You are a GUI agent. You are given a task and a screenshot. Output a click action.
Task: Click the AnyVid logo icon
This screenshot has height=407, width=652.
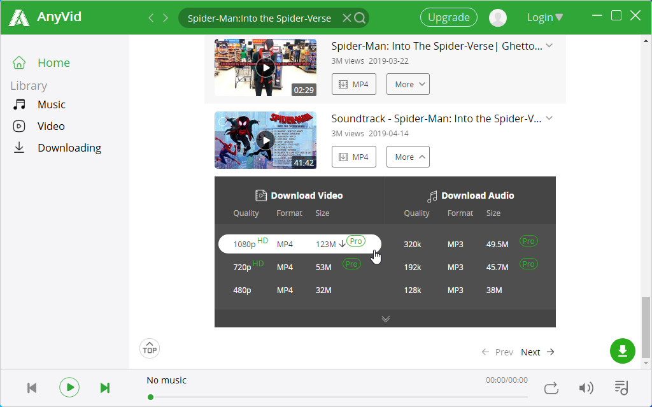(19, 17)
